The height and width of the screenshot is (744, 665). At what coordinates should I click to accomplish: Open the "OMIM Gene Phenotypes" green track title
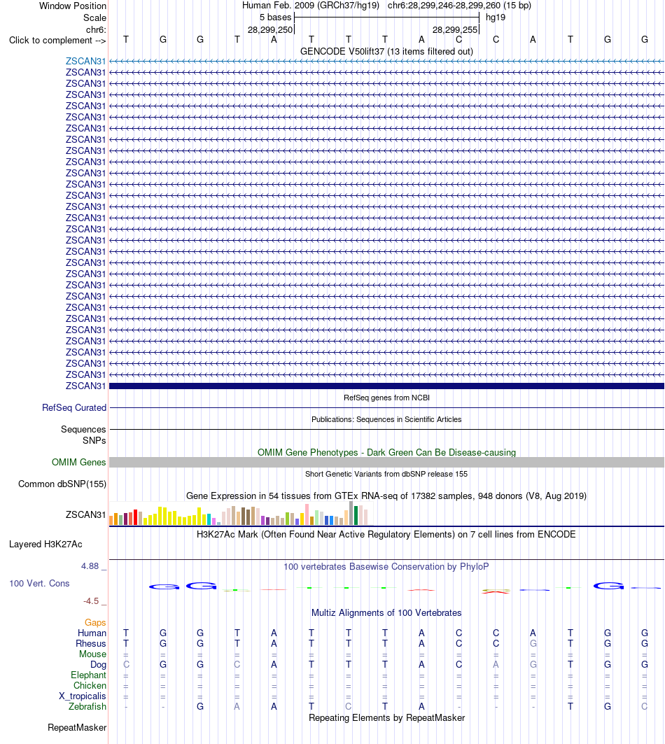click(x=386, y=453)
